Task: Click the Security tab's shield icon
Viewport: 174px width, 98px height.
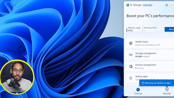Action: (x=167, y=90)
